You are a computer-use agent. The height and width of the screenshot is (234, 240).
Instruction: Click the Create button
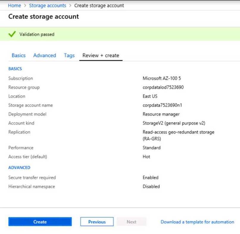click(x=40, y=222)
